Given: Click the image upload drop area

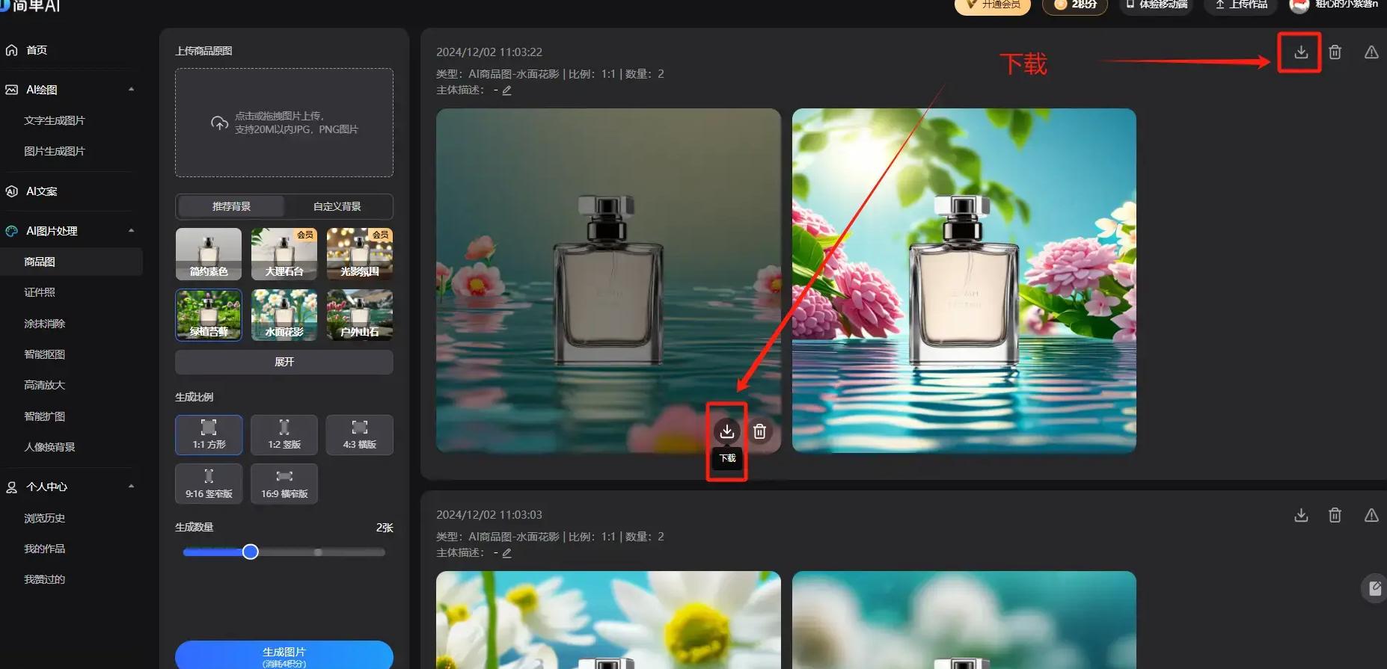Looking at the screenshot, I should click(284, 123).
